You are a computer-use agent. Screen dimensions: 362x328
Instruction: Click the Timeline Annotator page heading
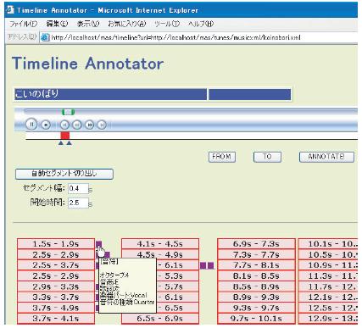pyautogui.click(x=87, y=64)
